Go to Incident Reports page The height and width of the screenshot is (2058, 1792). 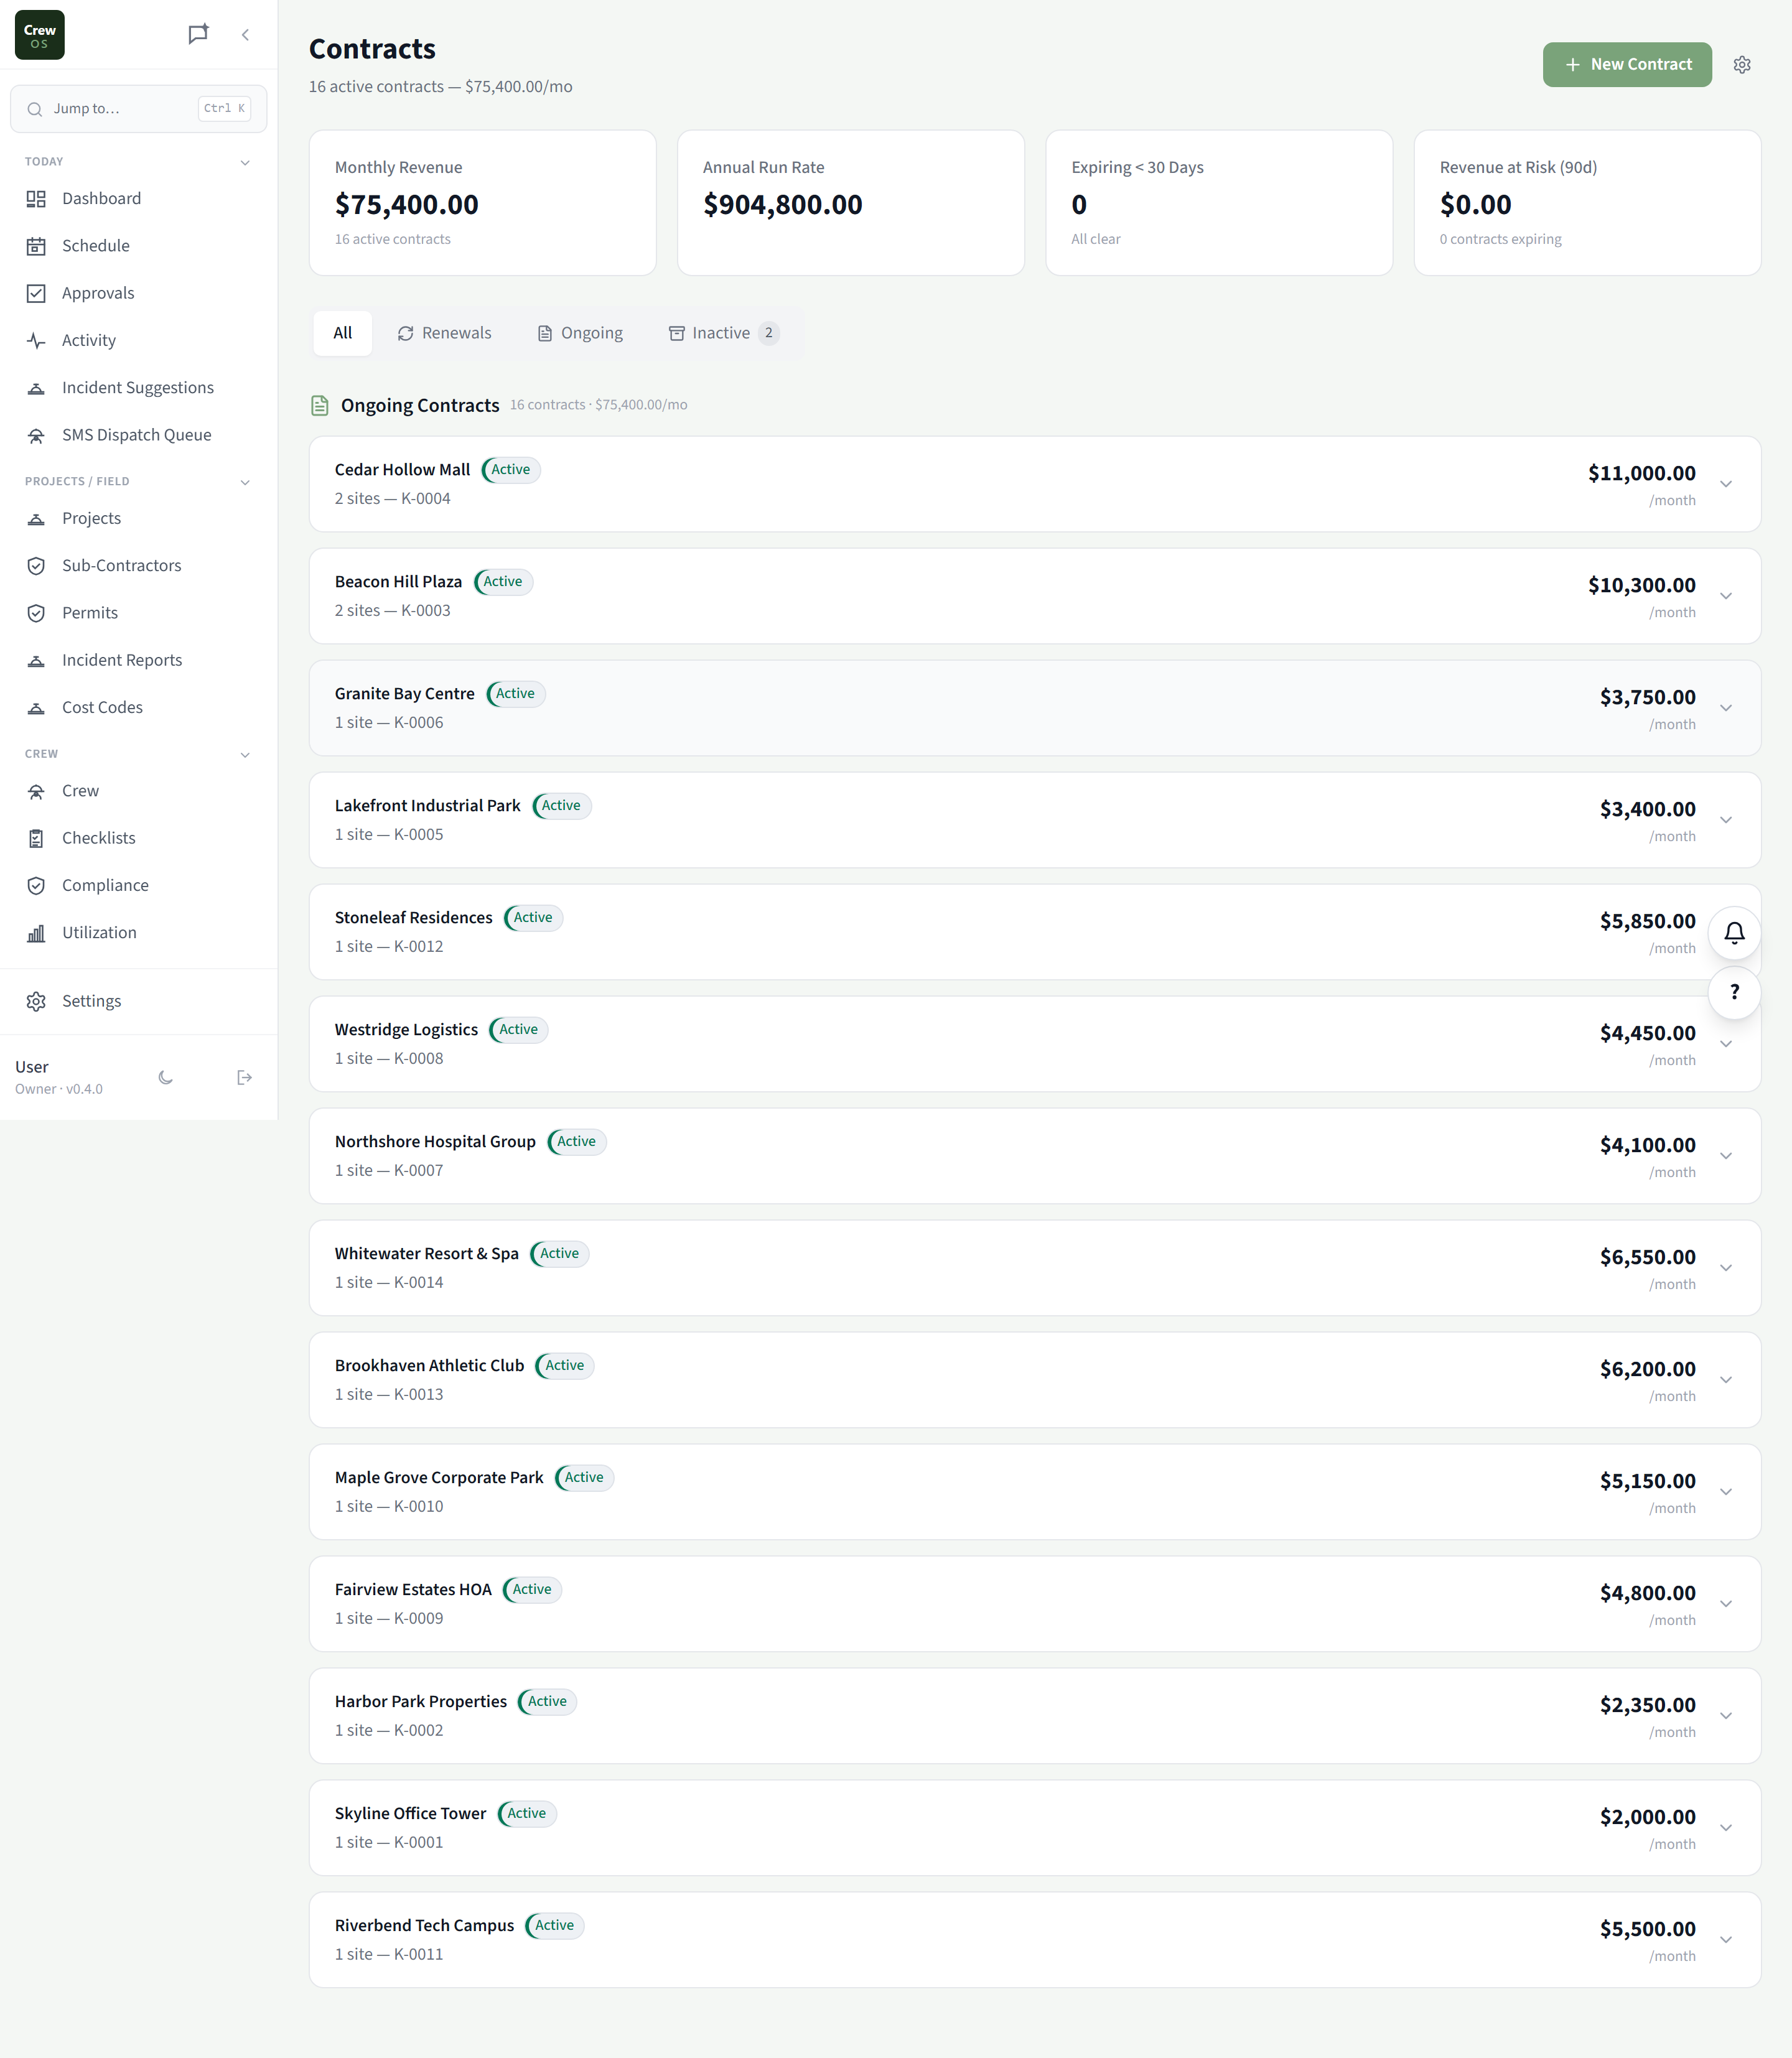point(138,660)
